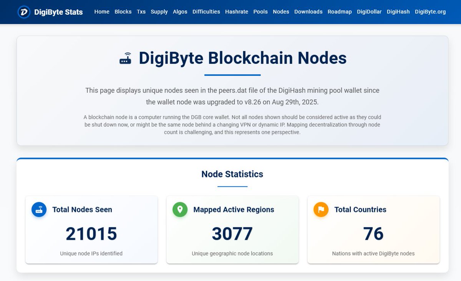Visit the DigiHash link
Viewport: 461px width, 281px height.
click(x=398, y=12)
